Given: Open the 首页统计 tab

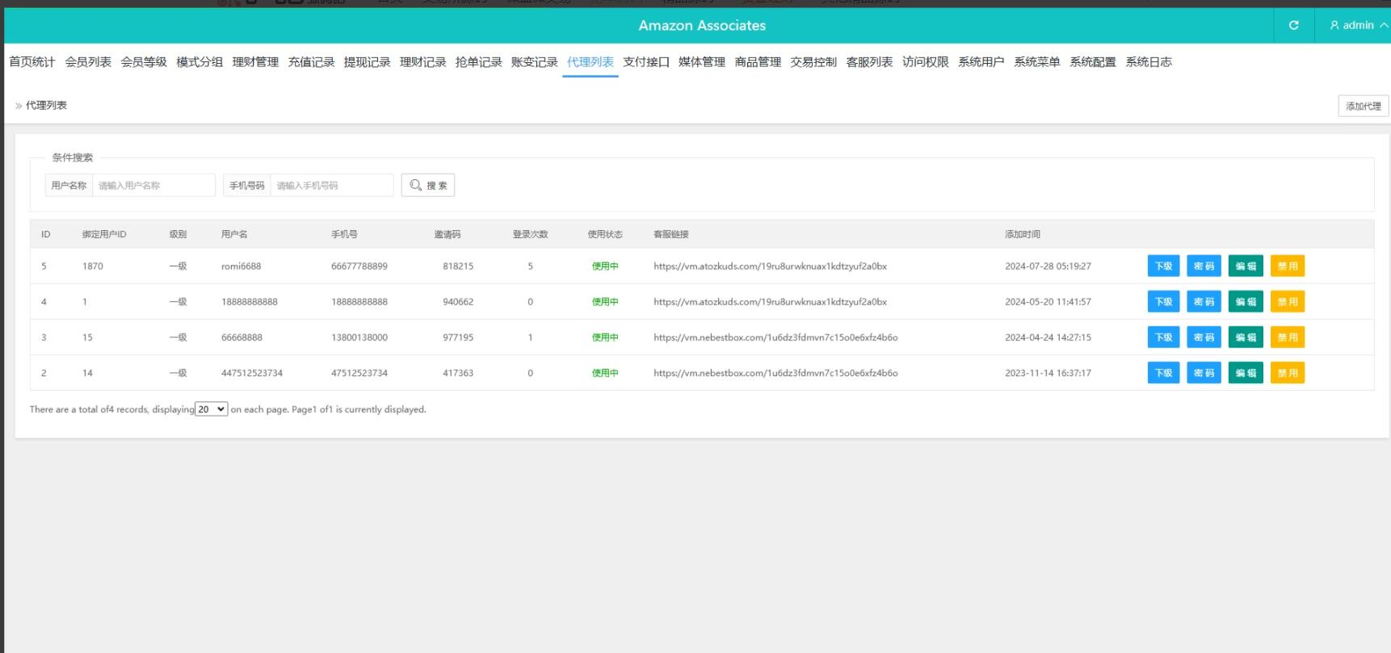Looking at the screenshot, I should click(32, 62).
